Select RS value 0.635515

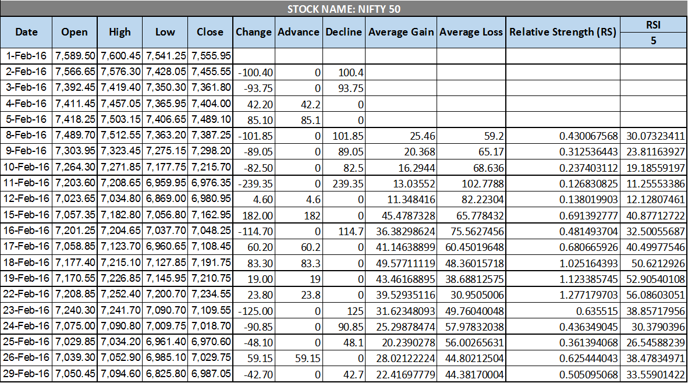pos(563,311)
